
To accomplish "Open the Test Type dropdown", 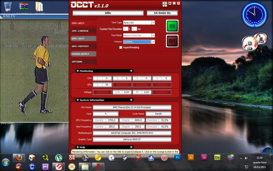I will click(x=153, y=23).
